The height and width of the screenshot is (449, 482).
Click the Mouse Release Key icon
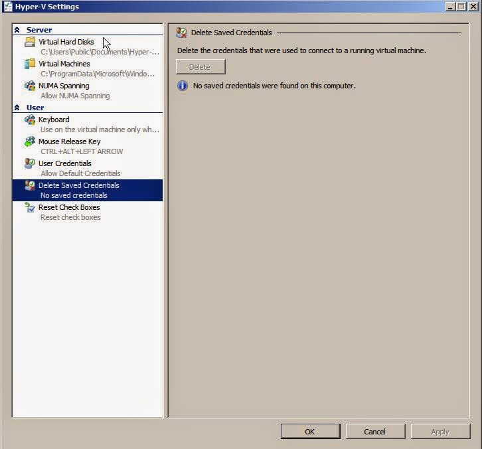pos(30,141)
